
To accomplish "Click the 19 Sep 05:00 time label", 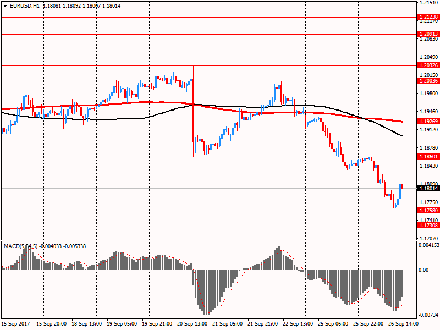I will (122, 324).
